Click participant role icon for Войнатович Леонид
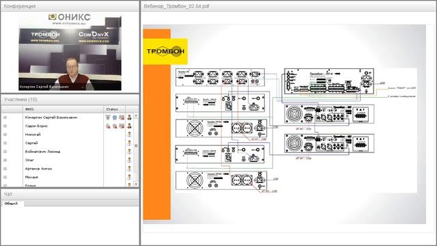 click(x=129, y=152)
